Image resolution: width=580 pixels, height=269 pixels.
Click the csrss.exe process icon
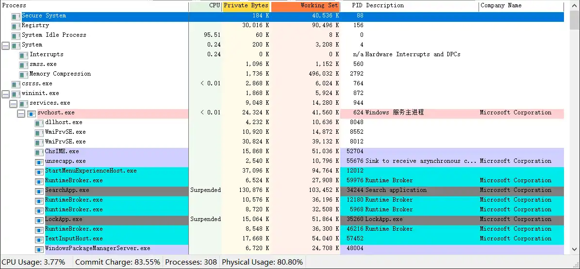point(16,84)
